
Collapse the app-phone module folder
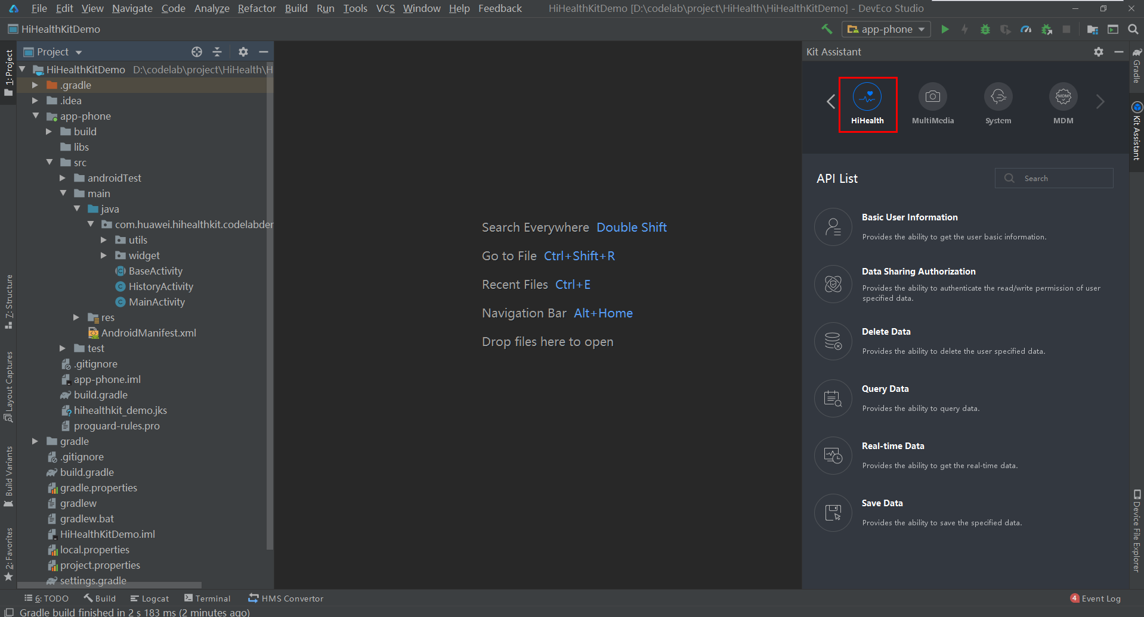point(36,116)
